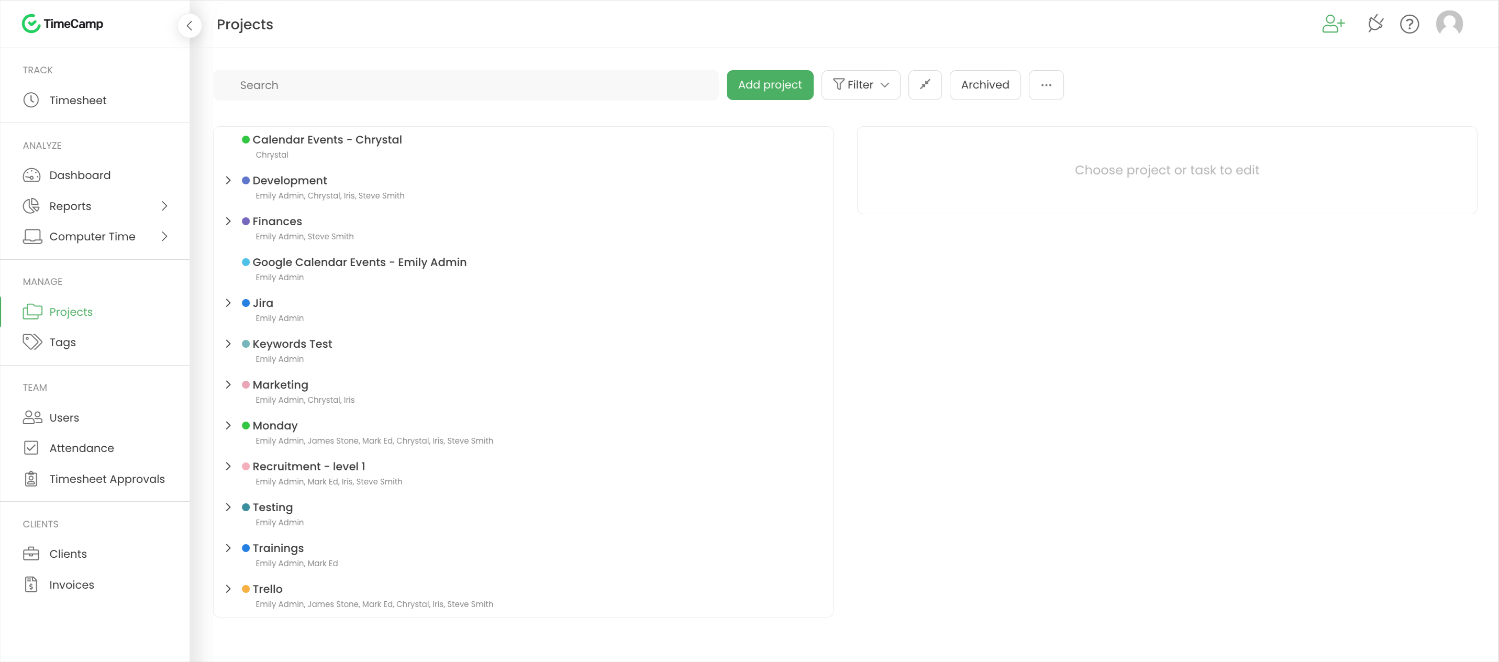Screen dimensions: 1499x662
Task: Open the Filter dropdown
Action: coord(860,85)
